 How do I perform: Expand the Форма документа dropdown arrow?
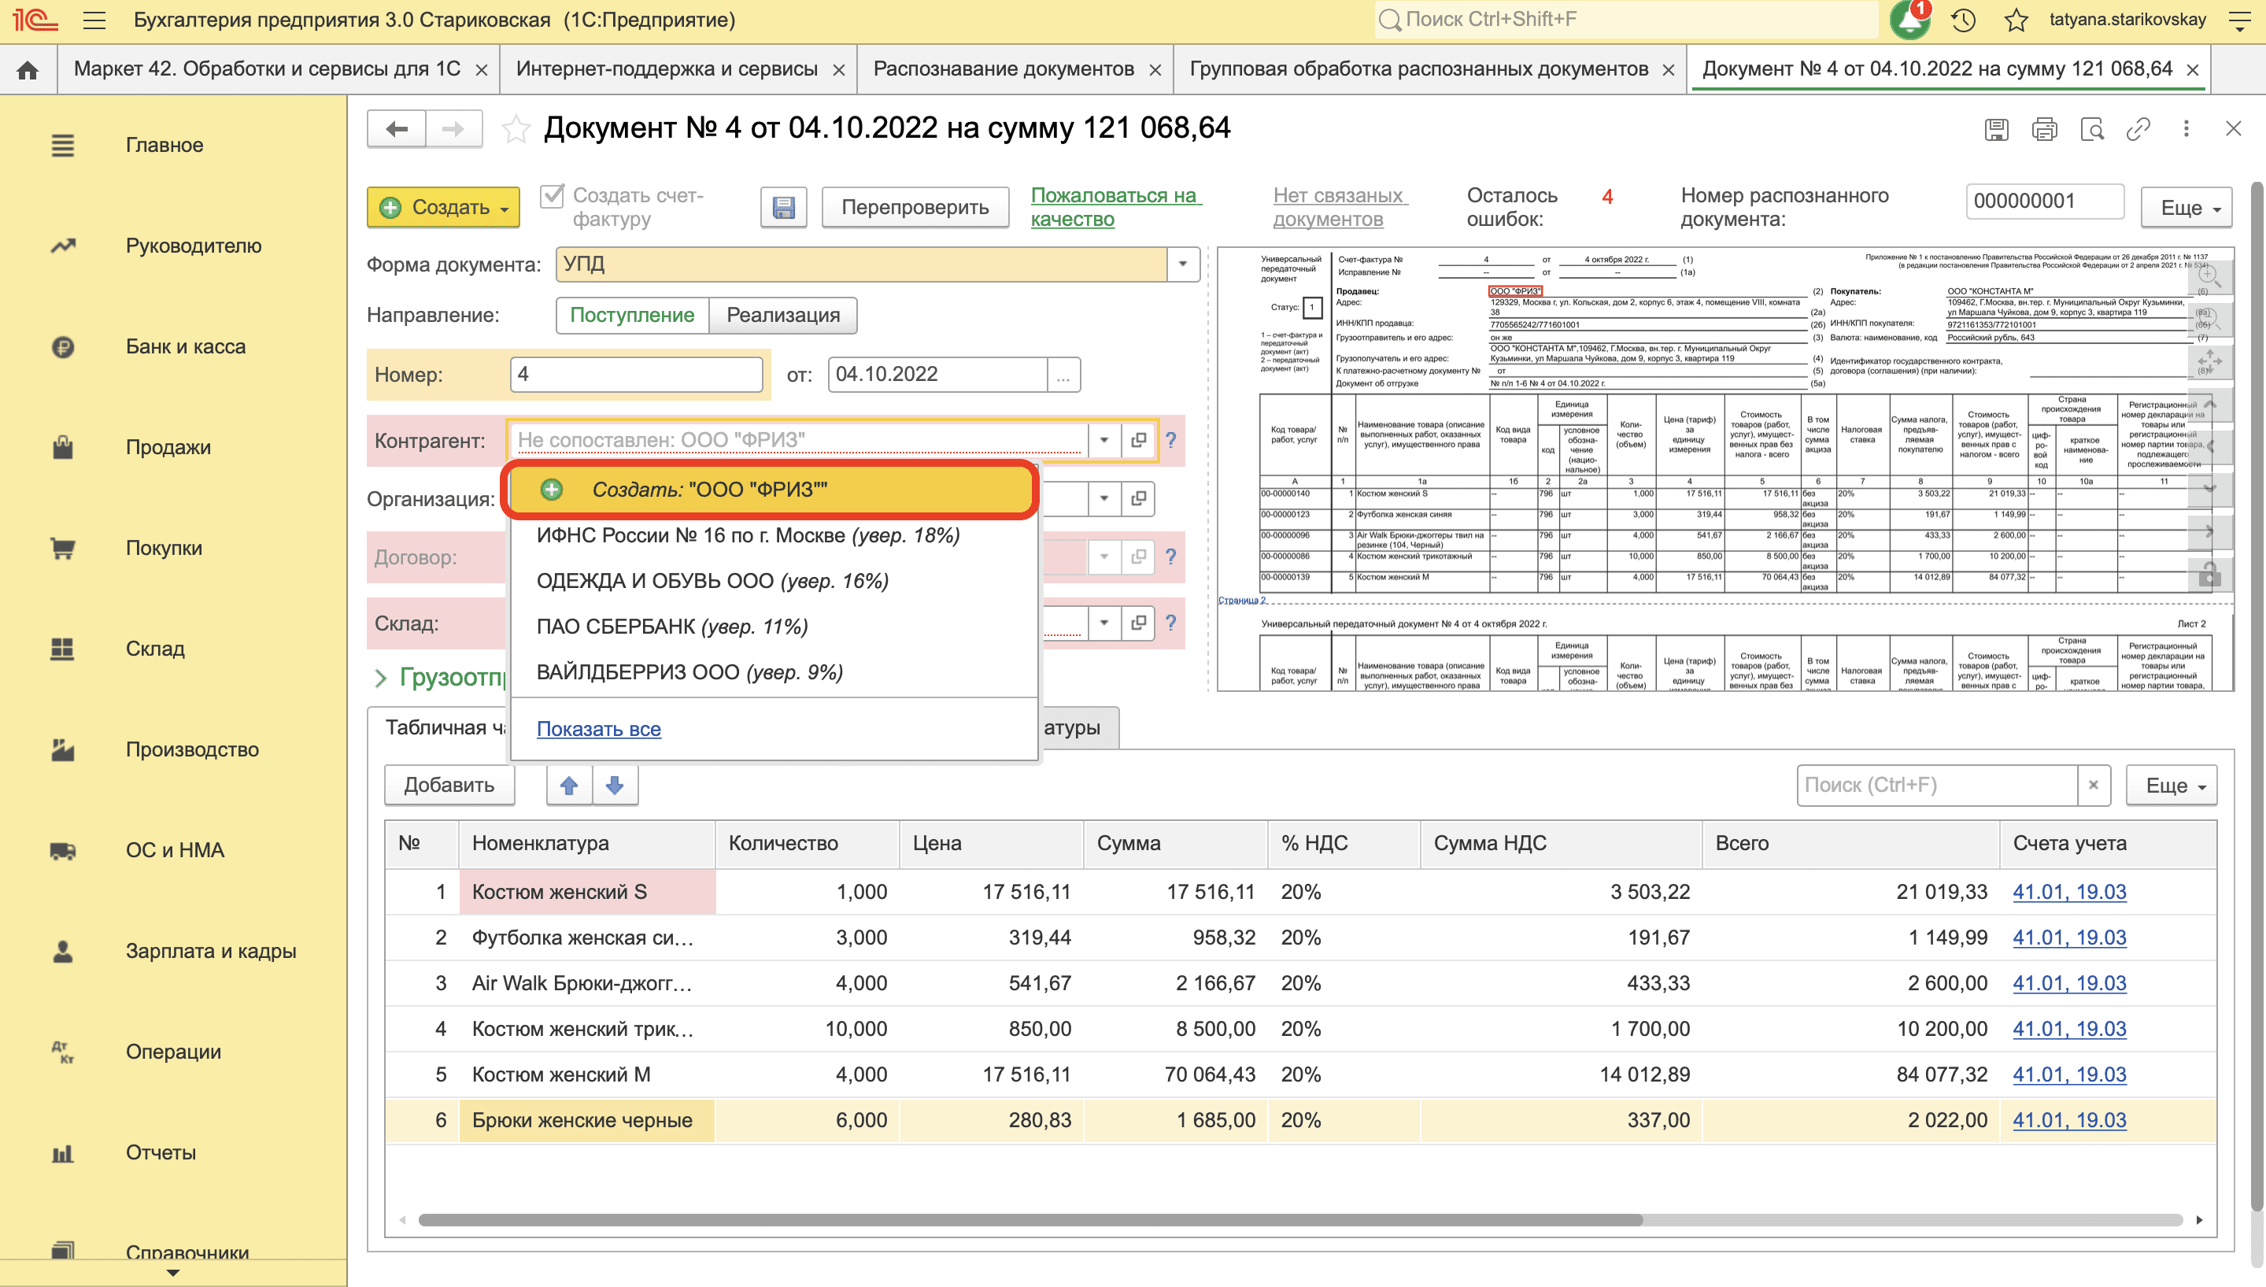pyautogui.click(x=1182, y=264)
